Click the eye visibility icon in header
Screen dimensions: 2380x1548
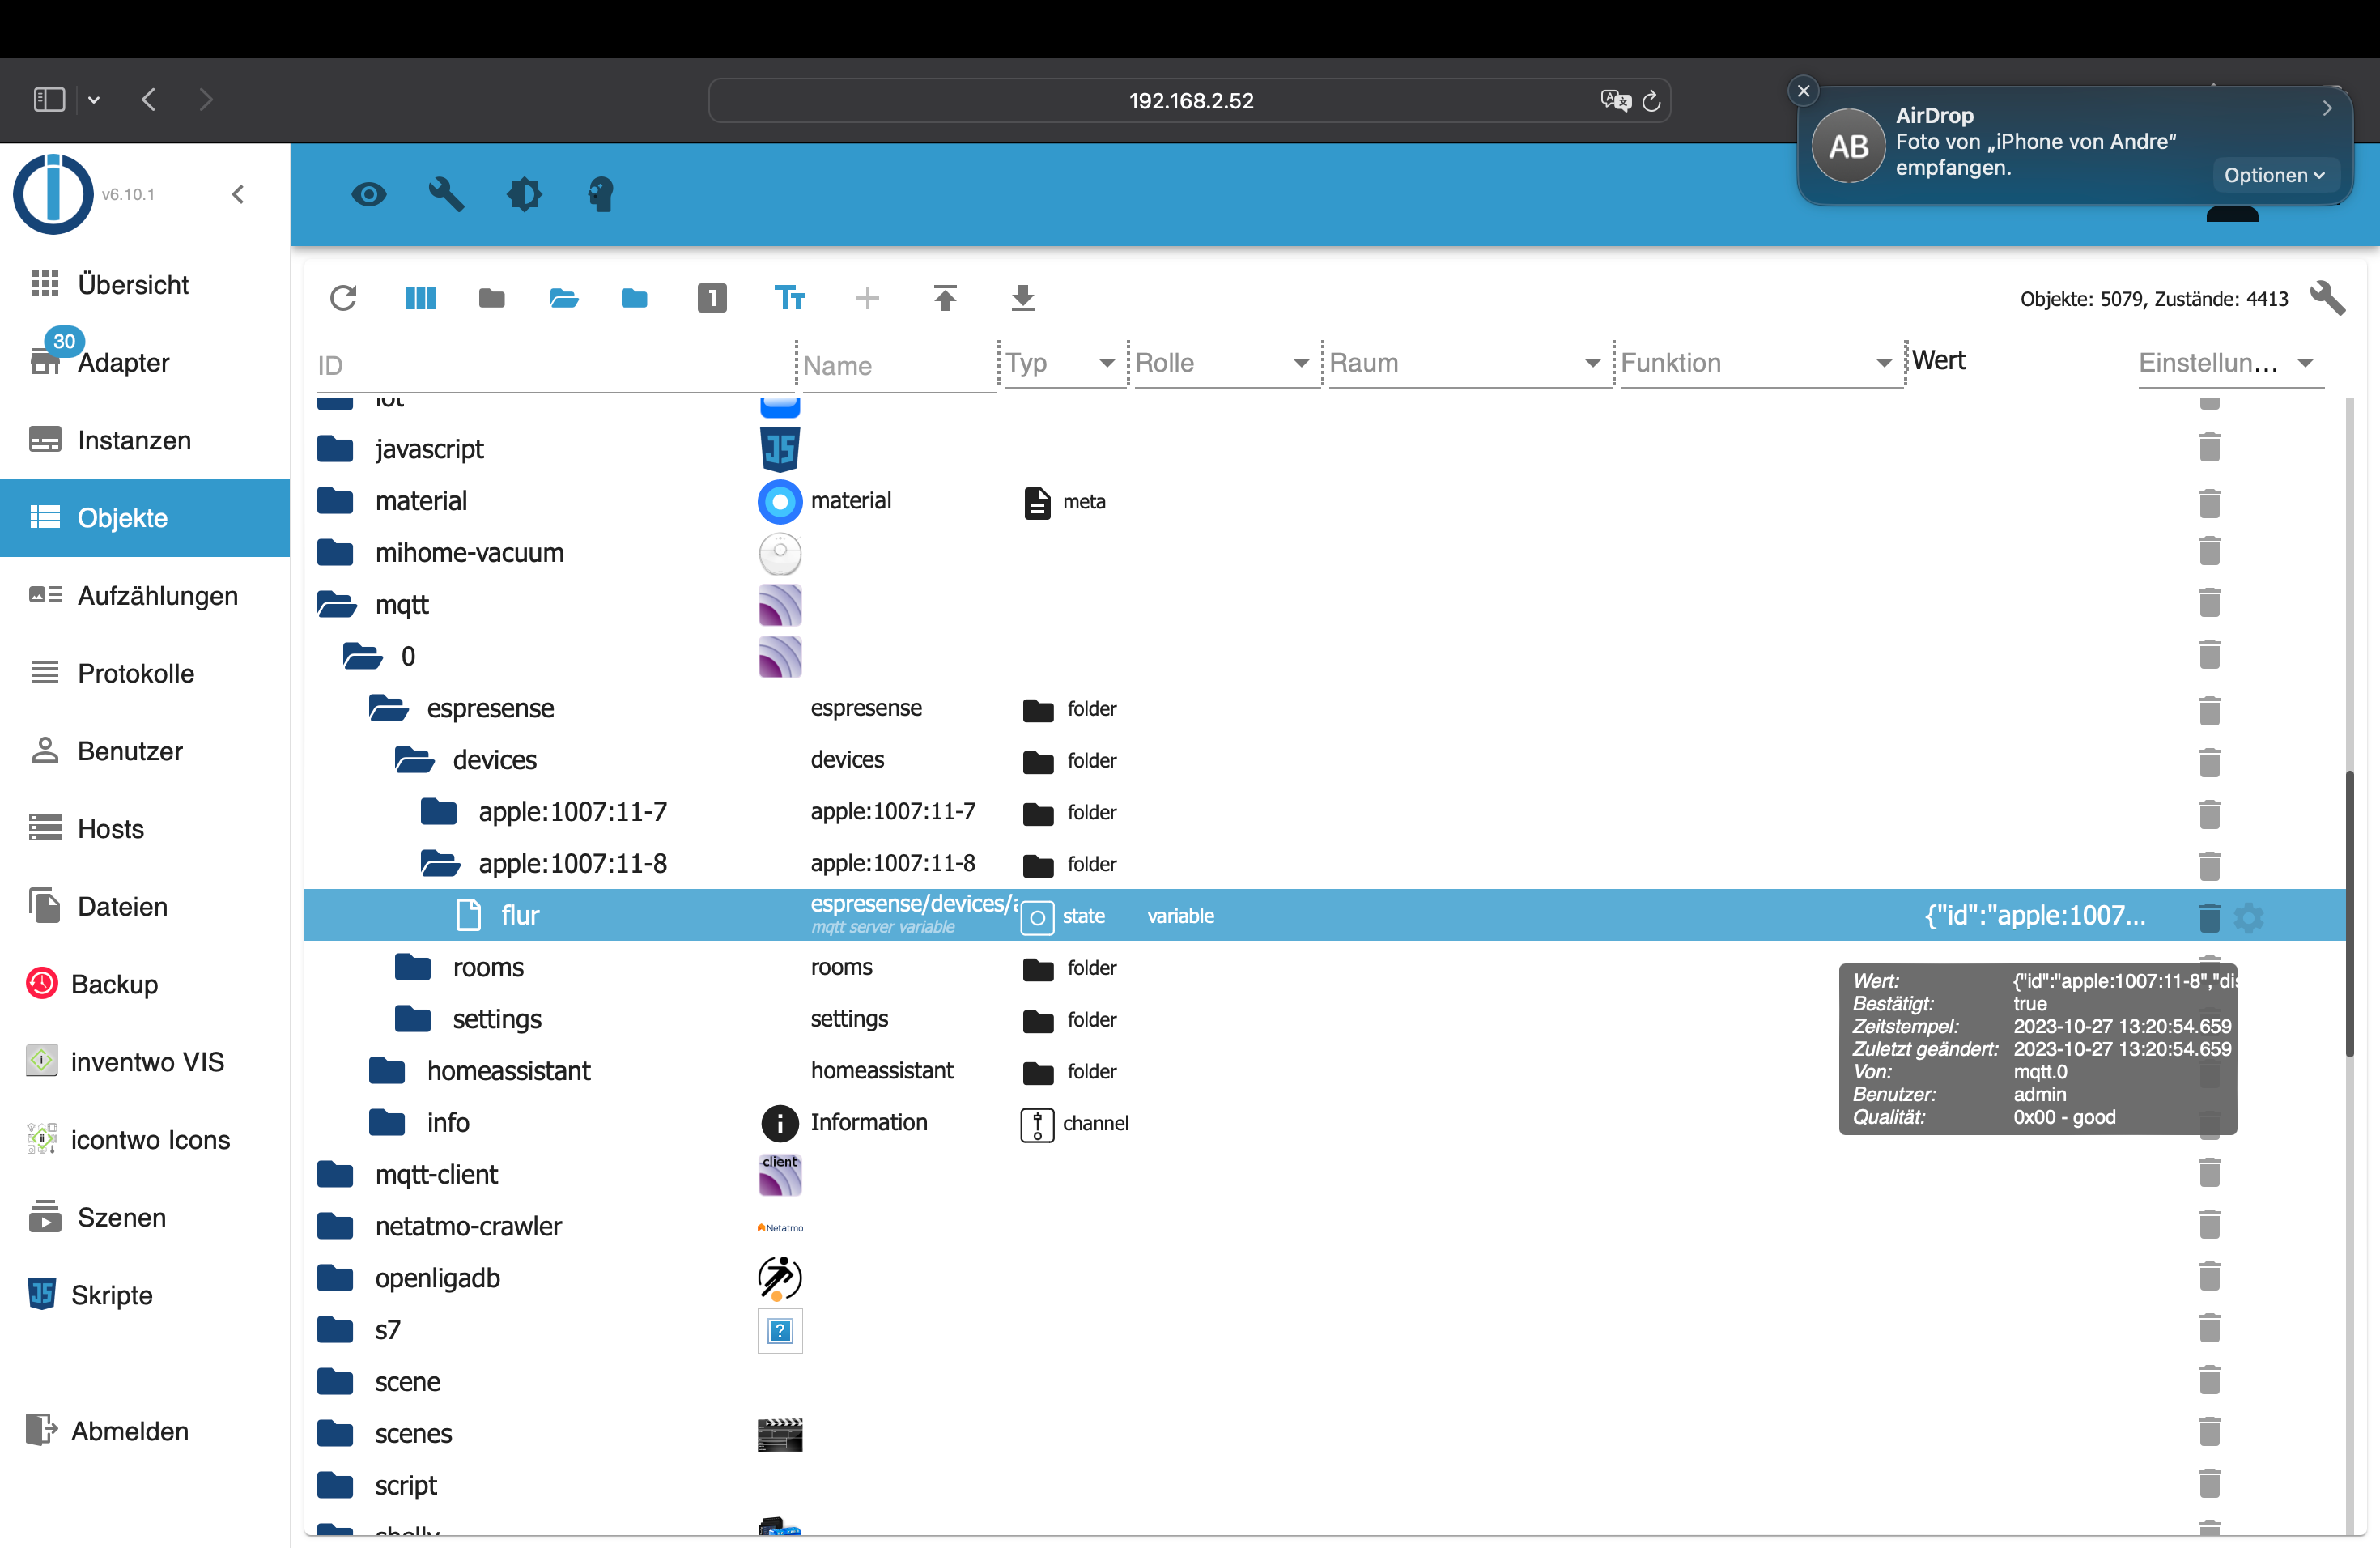click(369, 194)
